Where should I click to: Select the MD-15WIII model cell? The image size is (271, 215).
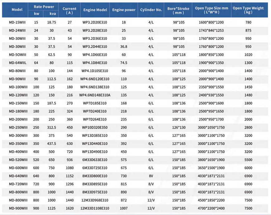click(x=17, y=22)
